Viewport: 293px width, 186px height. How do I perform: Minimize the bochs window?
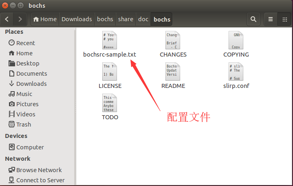pyautogui.click(x=13, y=5)
